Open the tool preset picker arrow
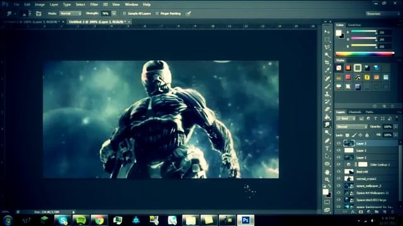Viewport: 403px width, 226px height. [x=15, y=14]
